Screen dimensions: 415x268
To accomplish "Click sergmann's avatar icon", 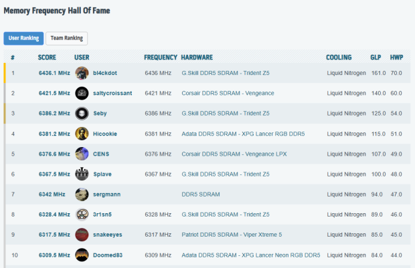I will coord(82,194).
